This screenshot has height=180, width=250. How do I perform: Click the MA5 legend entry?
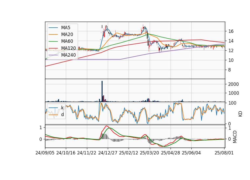59,28
